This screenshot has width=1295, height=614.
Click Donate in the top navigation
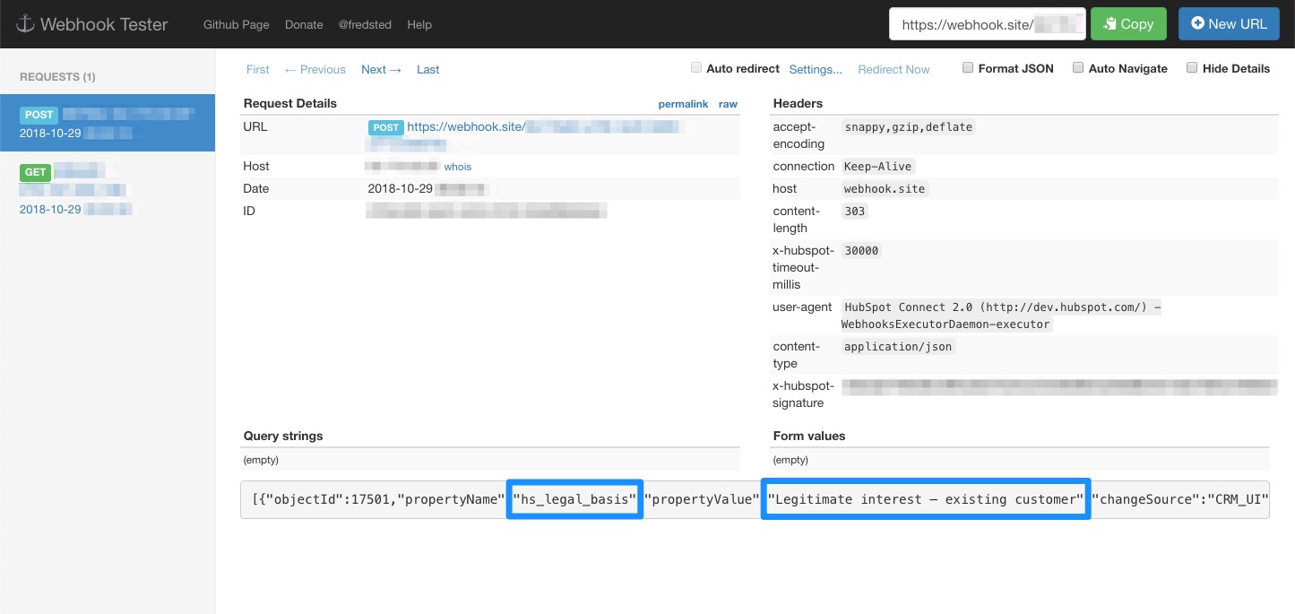click(303, 24)
